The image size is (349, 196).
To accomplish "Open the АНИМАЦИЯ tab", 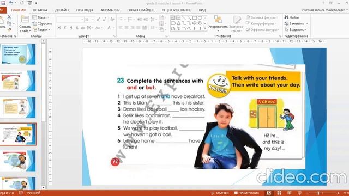I will (x=110, y=10).
